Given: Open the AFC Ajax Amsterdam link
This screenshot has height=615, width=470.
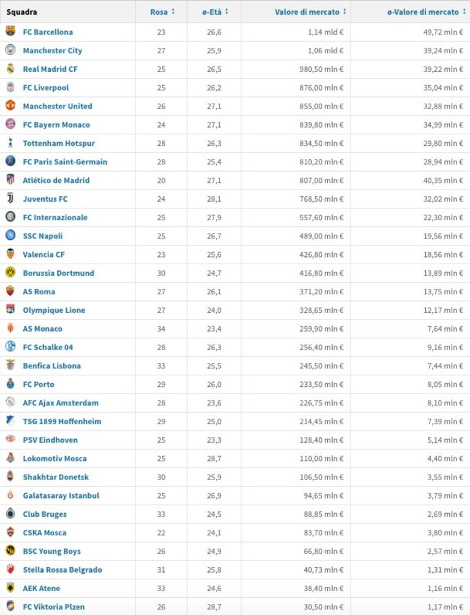Looking at the screenshot, I should pyautogui.click(x=61, y=403).
